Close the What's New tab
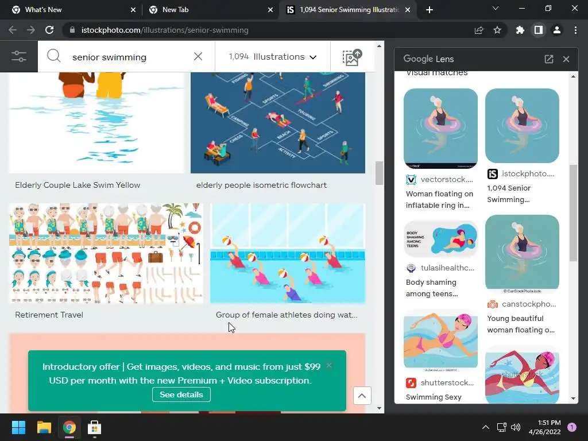Viewport: 588px width, 441px height. pos(133,10)
